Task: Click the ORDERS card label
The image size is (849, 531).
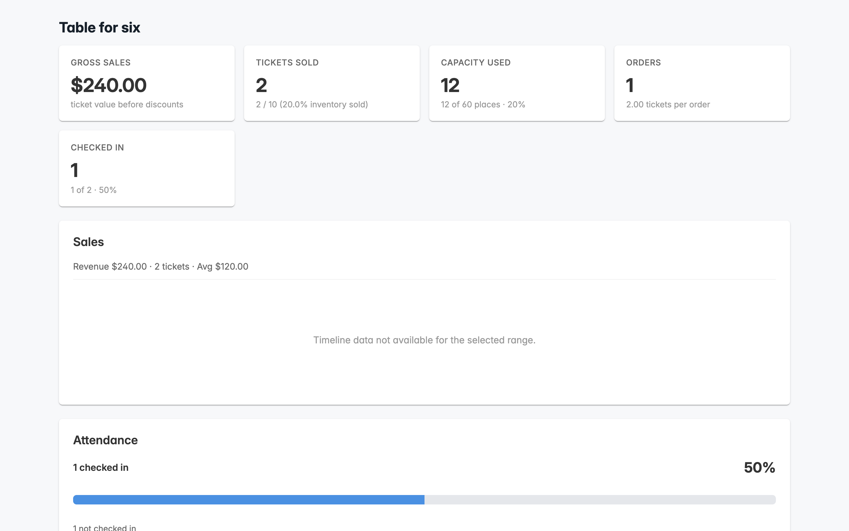Action: (x=644, y=63)
